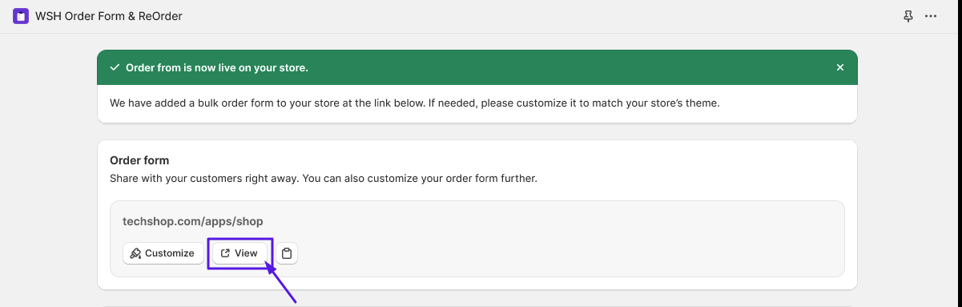Pin the app with the pin icon
The height and width of the screenshot is (307, 962).
(x=908, y=16)
